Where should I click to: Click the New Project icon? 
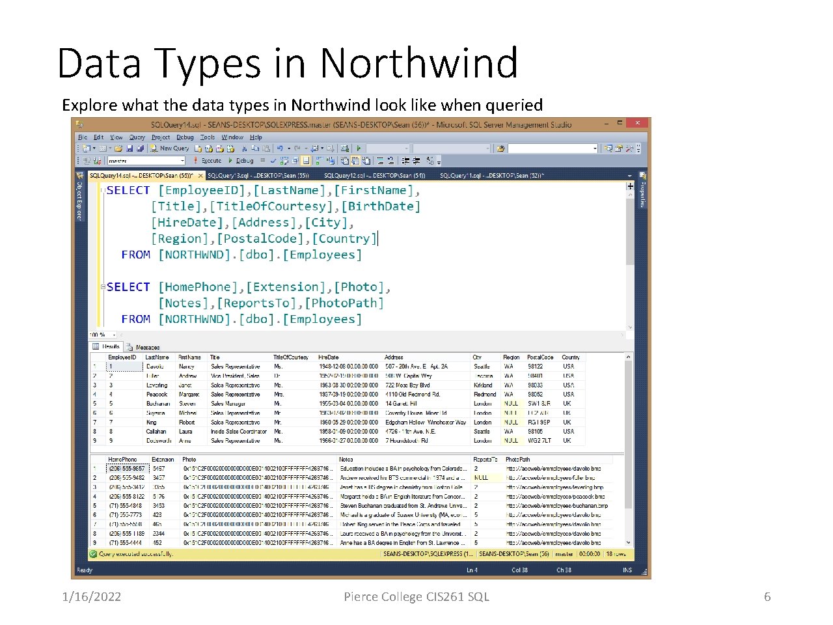87,148
